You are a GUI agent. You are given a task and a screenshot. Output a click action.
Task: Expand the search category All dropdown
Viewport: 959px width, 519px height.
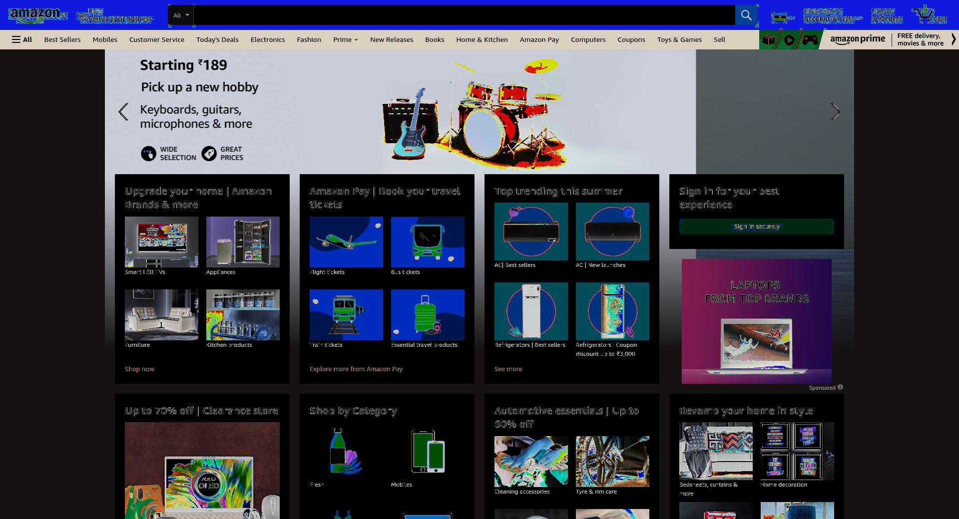pos(181,15)
